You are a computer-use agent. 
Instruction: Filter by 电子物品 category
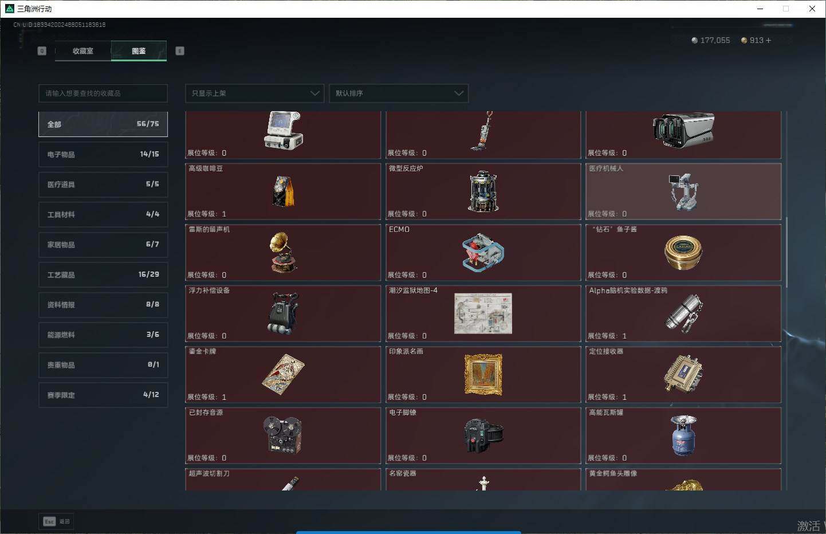pyautogui.click(x=103, y=155)
